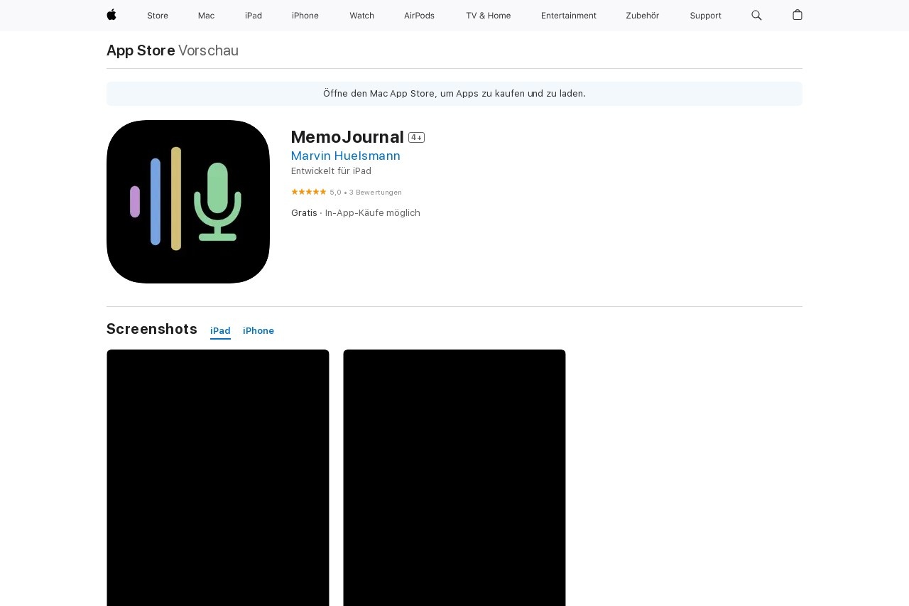The image size is (909, 606).
Task: Select the iPad screenshots tab
Action: click(220, 331)
